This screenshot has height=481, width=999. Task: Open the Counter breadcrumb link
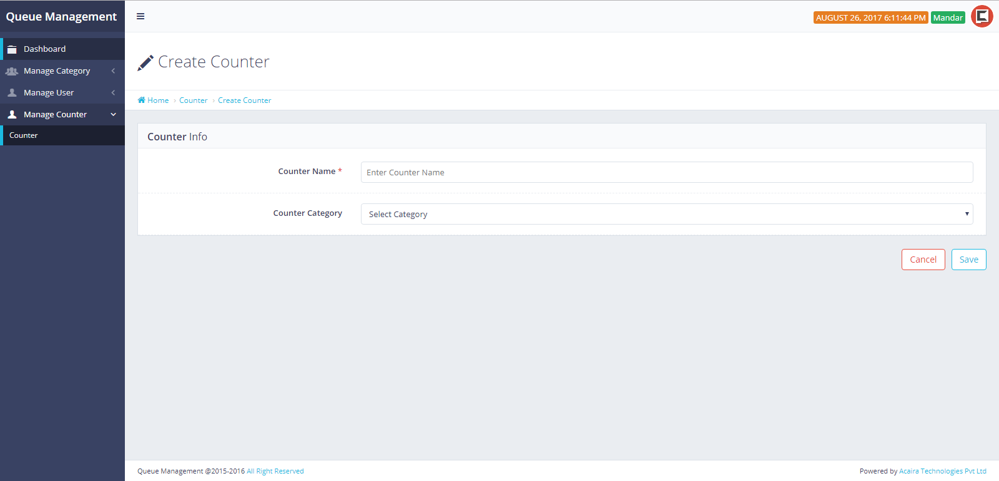193,100
